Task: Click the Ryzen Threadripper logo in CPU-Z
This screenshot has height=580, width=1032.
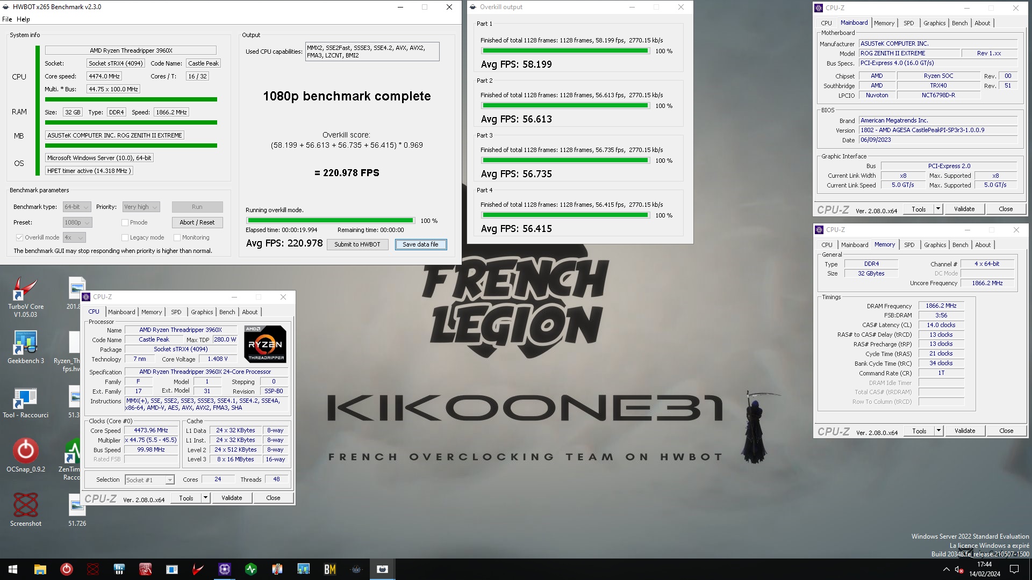Action: (266, 344)
